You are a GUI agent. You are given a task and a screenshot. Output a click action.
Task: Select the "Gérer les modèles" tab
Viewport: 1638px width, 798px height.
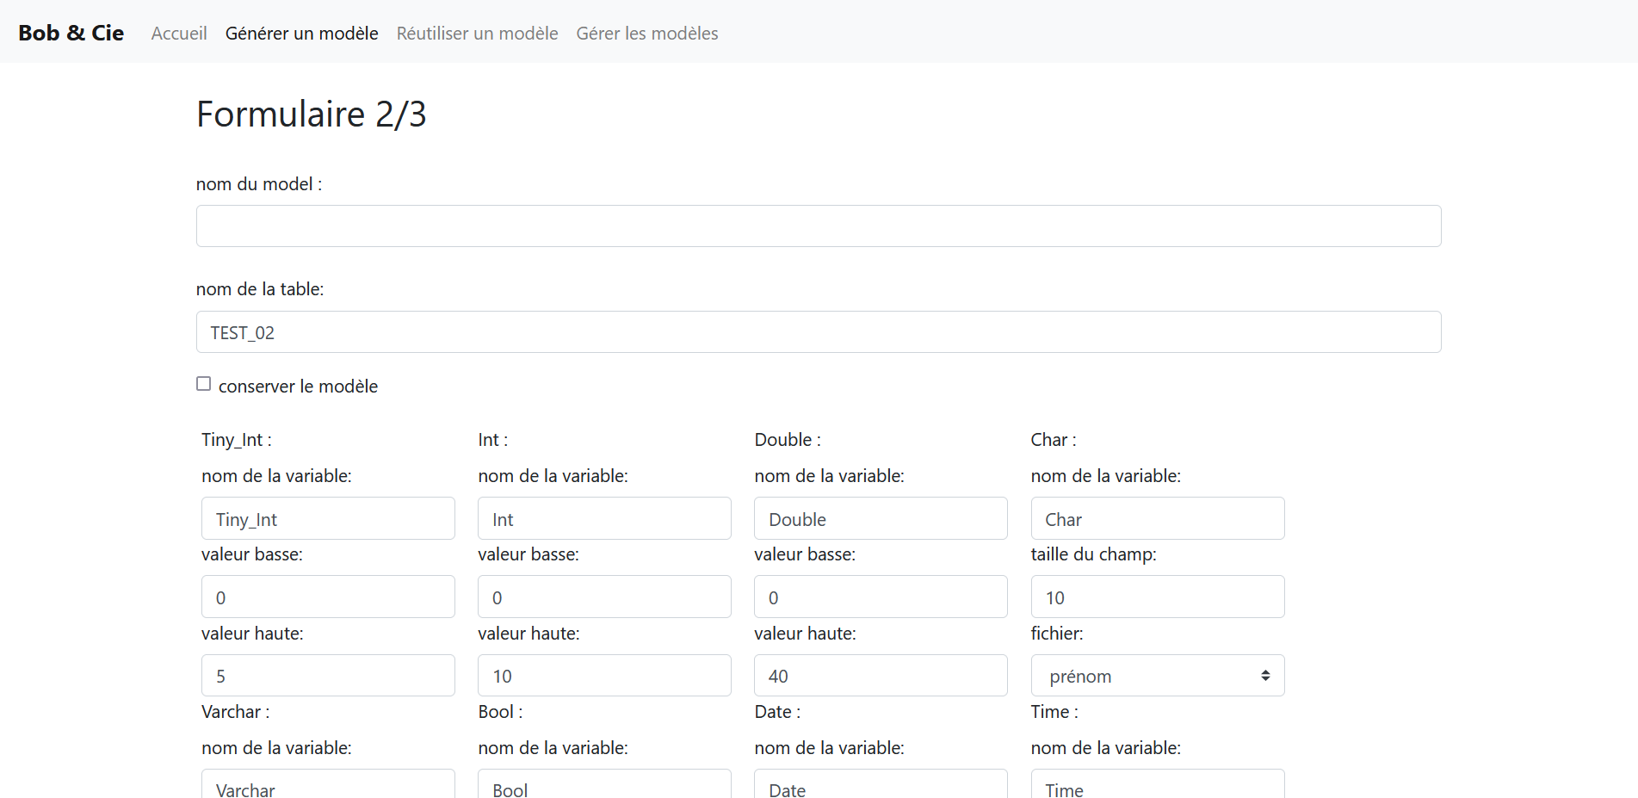[x=647, y=33]
